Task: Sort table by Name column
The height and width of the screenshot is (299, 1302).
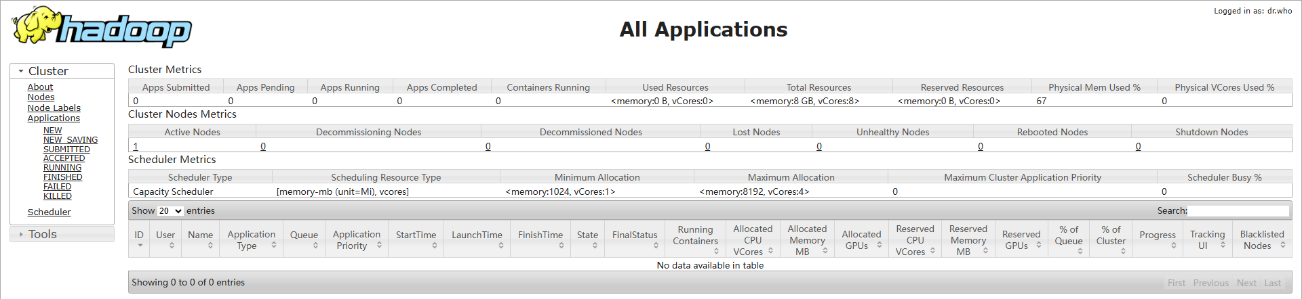Action: [x=200, y=239]
